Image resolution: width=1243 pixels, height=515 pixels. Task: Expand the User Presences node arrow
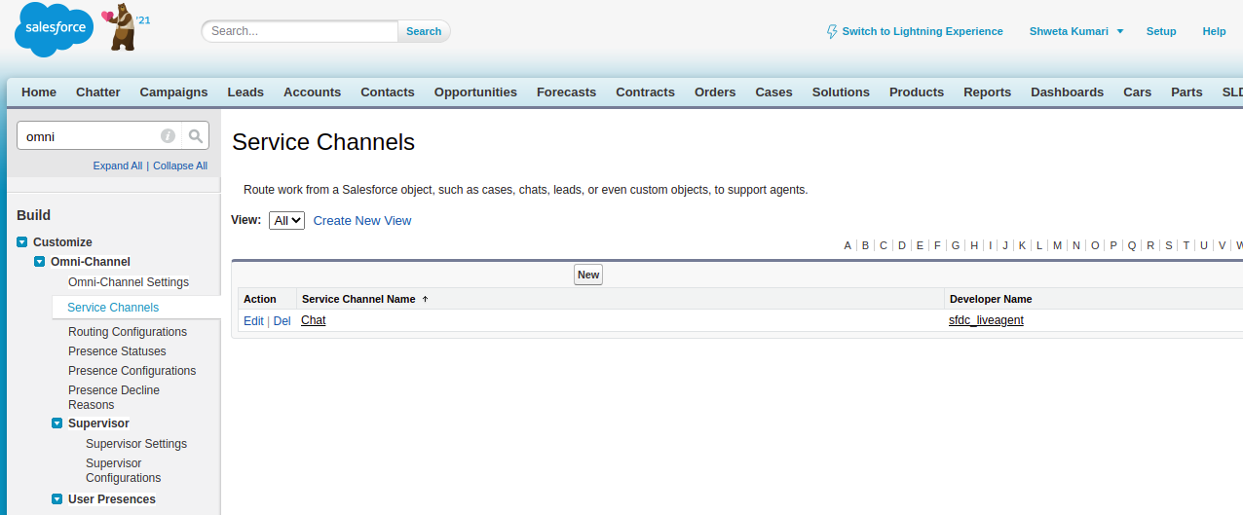coord(57,499)
